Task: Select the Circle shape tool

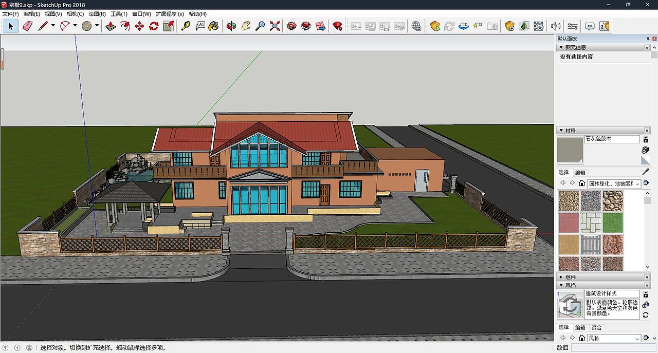Action: tap(86, 26)
